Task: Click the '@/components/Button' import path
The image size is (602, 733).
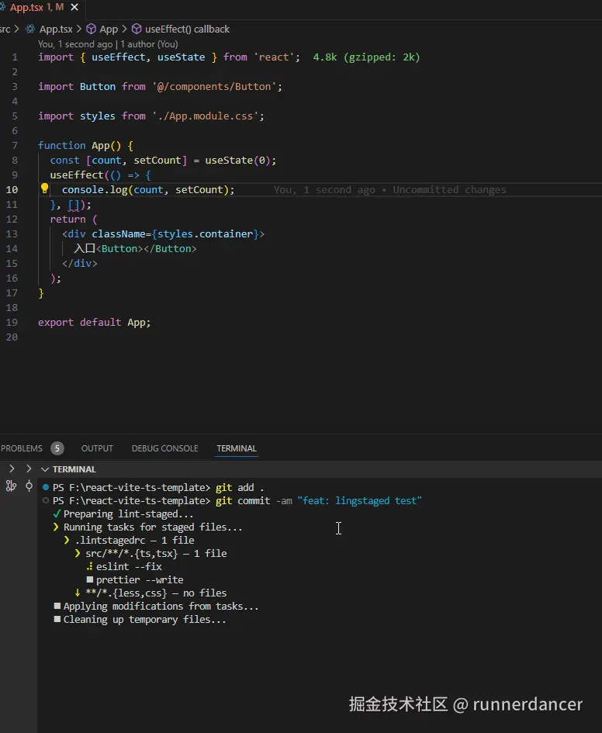Action: click(213, 86)
